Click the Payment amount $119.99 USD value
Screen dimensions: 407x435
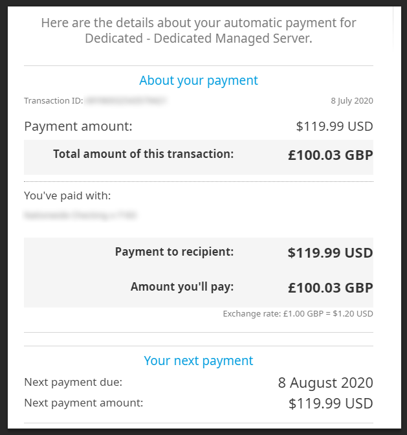335,126
